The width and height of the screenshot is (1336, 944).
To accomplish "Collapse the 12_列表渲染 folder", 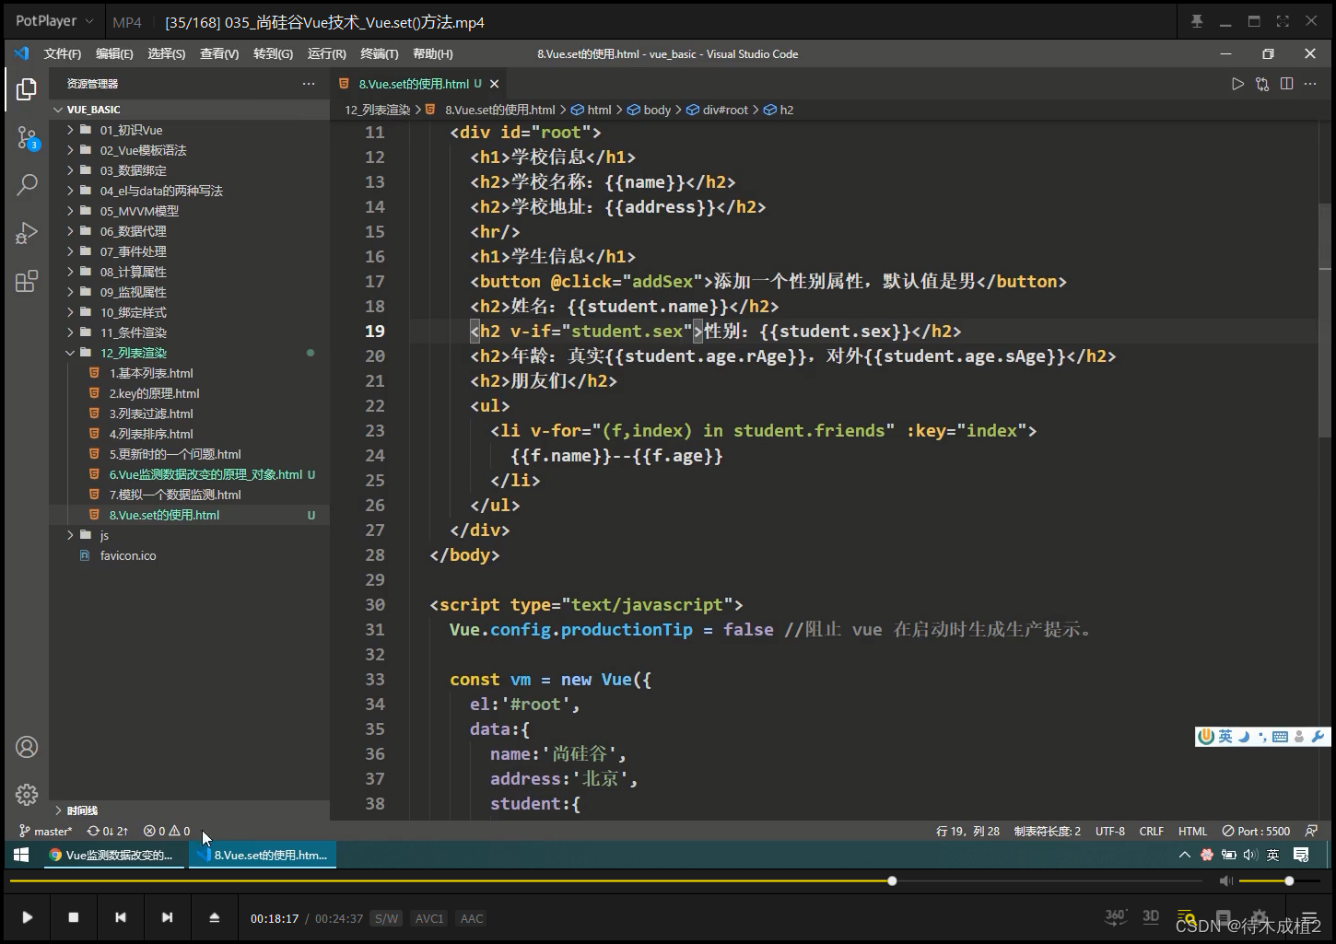I will point(71,353).
